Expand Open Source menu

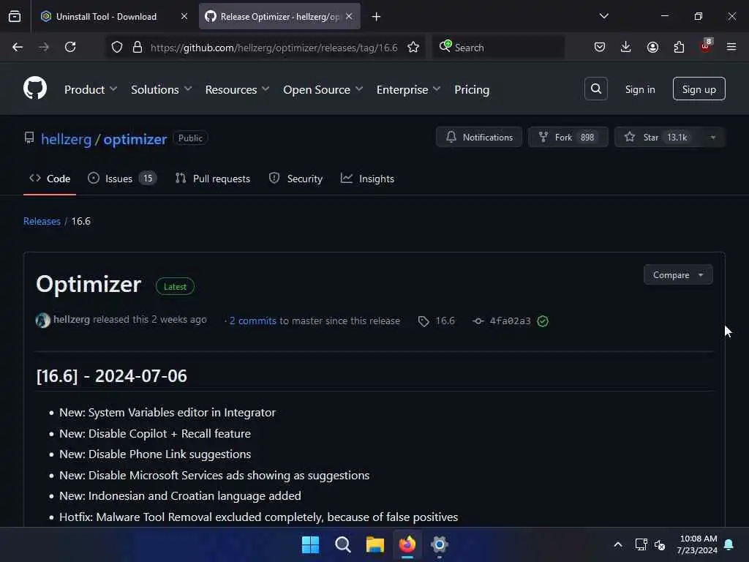pos(323,90)
